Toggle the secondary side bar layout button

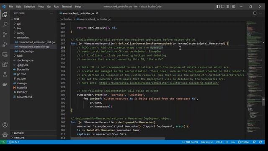(227, 7)
